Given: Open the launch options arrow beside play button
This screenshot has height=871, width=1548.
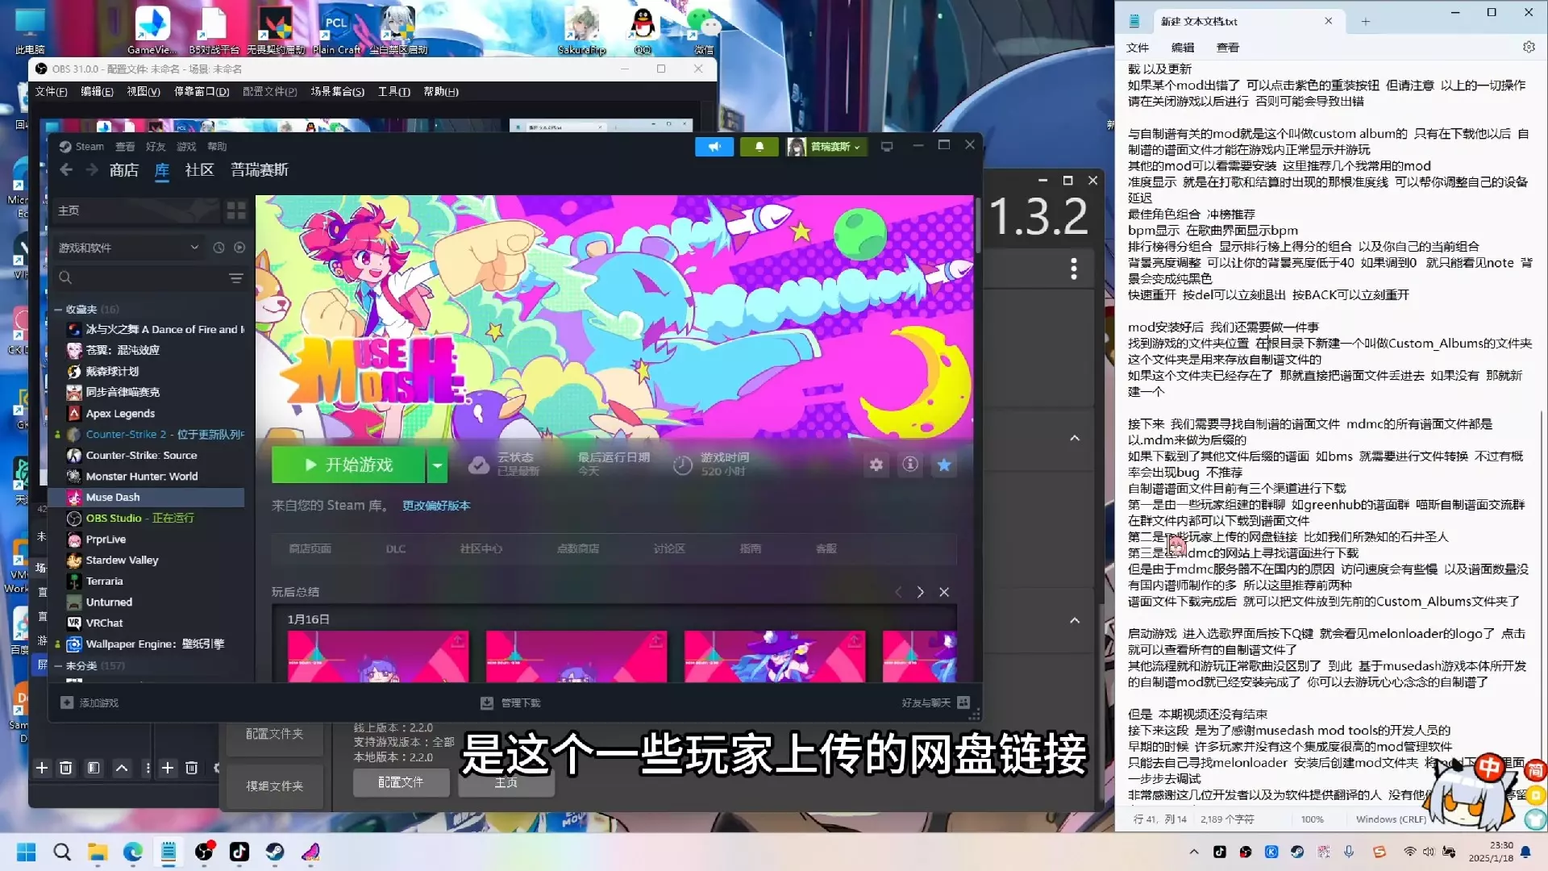Looking at the screenshot, I should [x=437, y=465].
